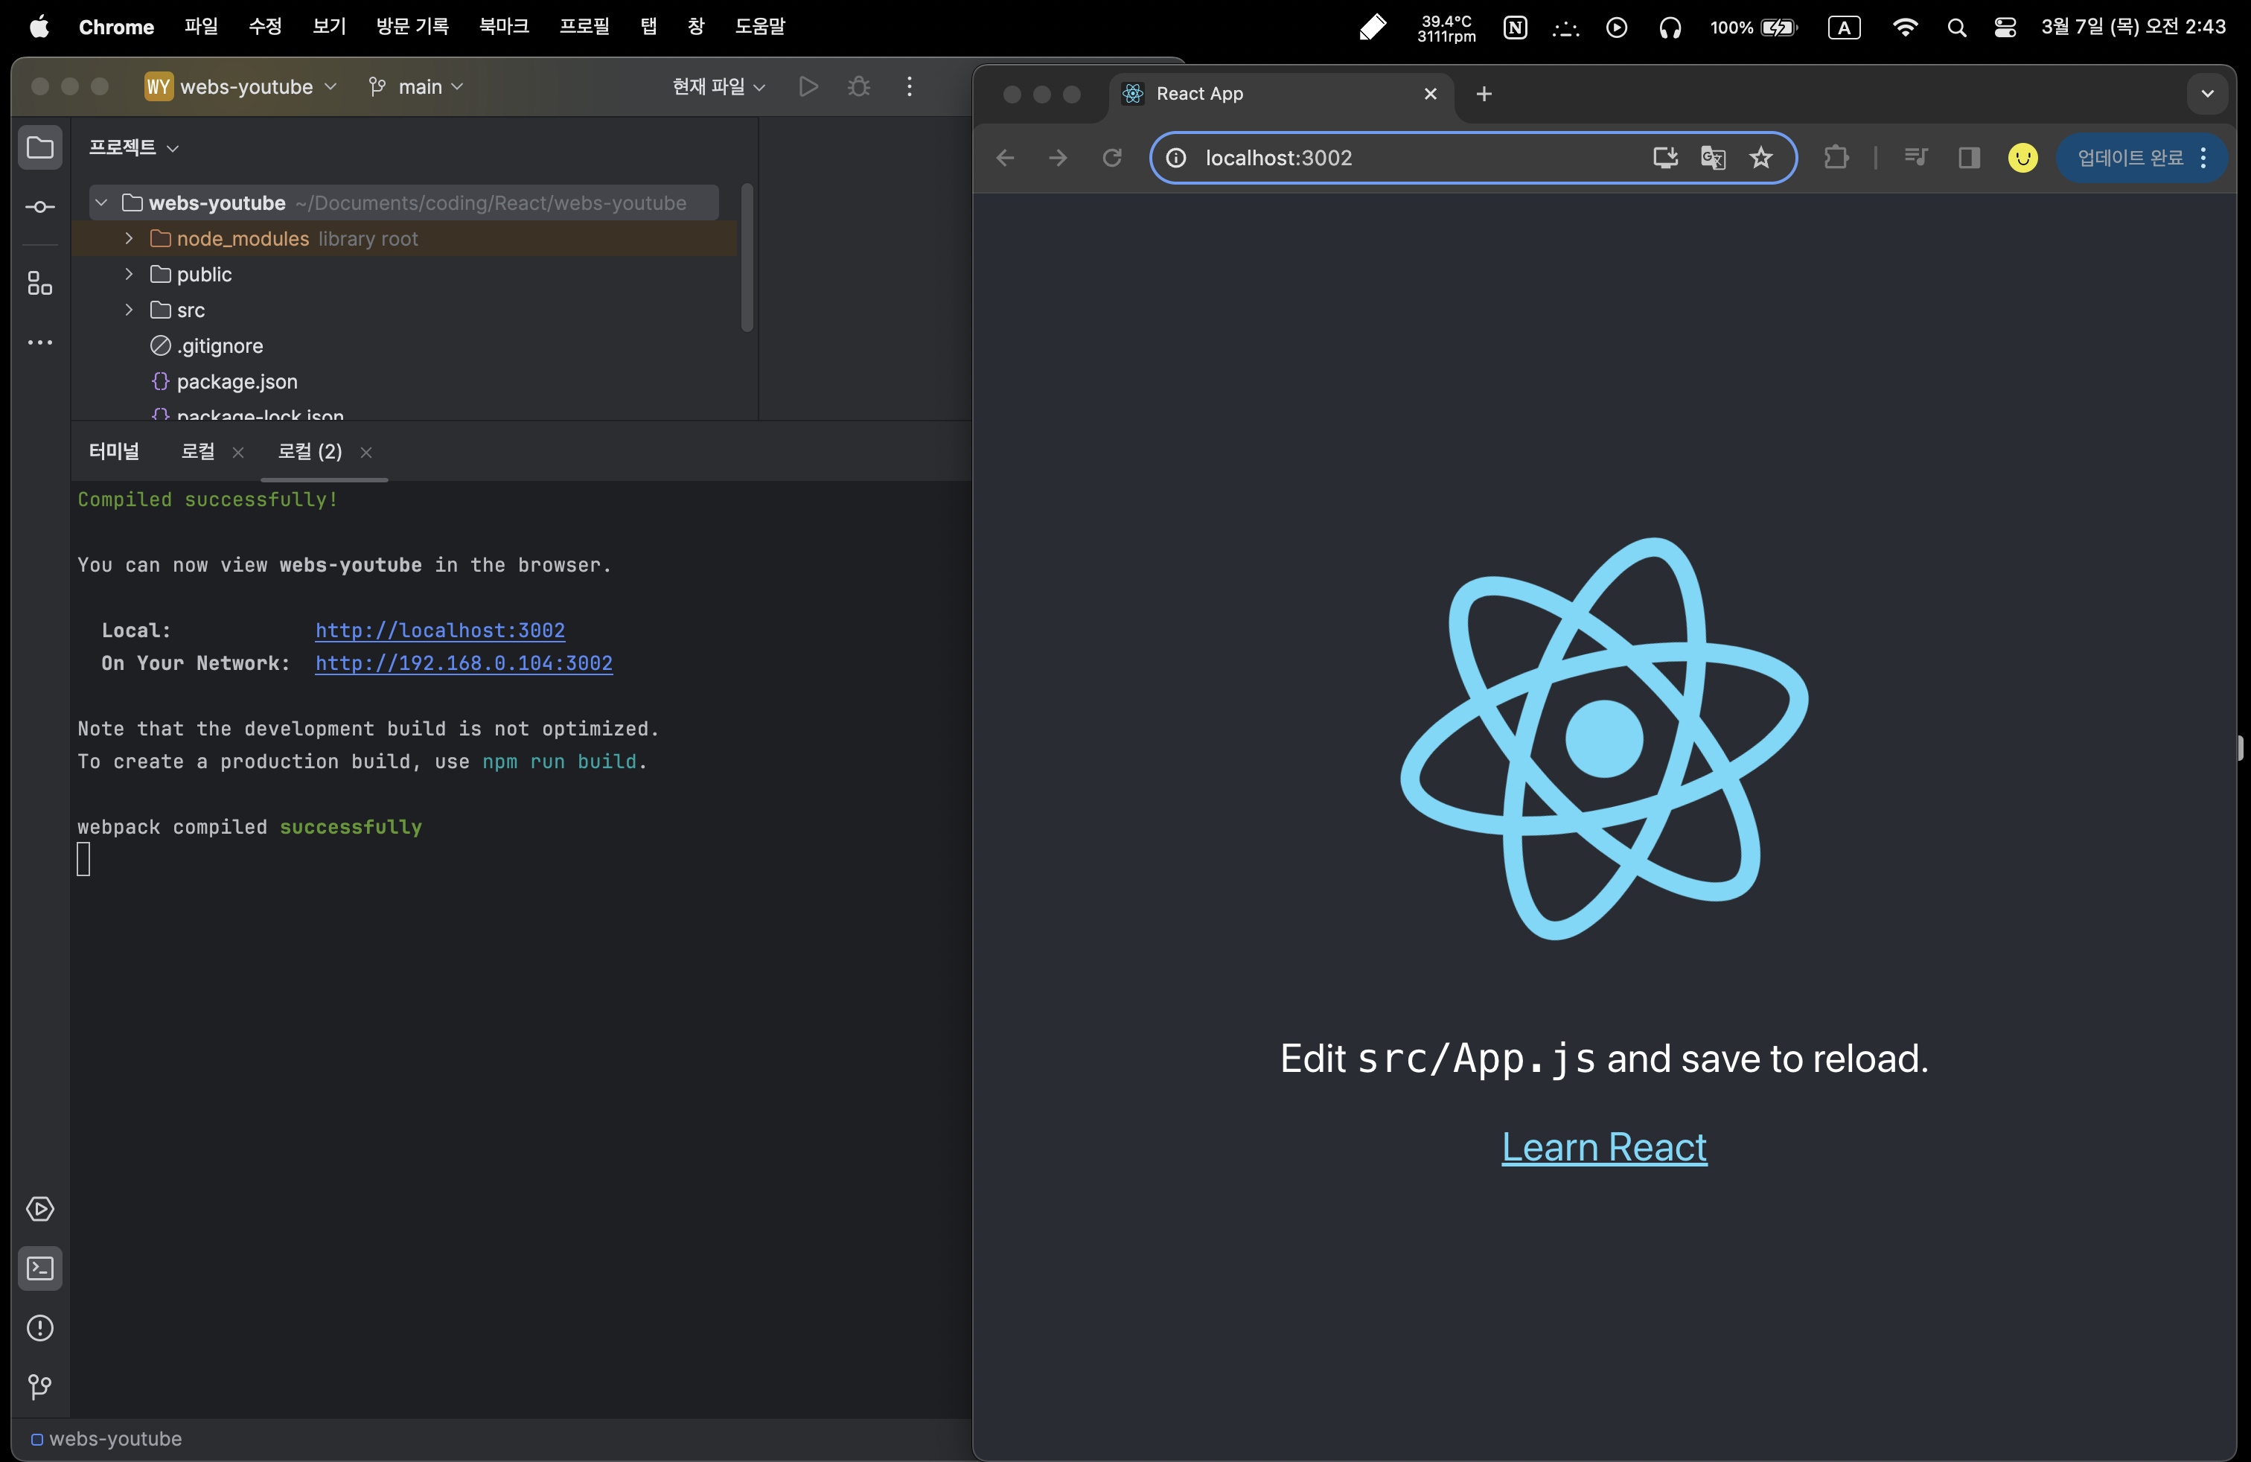
Task: Select the 로컬 (2) terminal tab
Action: 309,452
